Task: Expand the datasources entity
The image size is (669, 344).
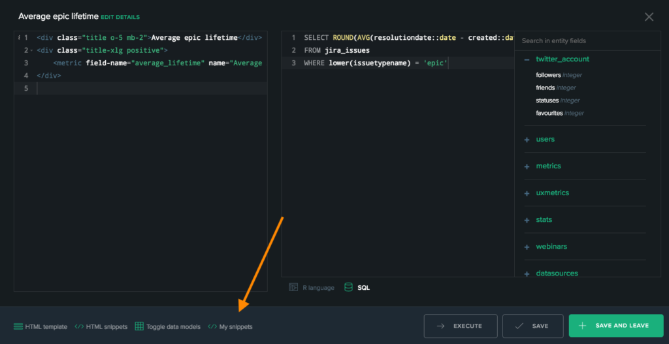Action: pyautogui.click(x=527, y=274)
